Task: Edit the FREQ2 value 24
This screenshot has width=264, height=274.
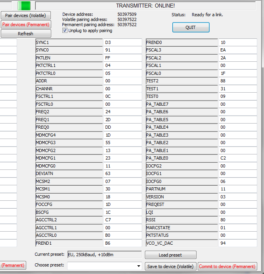Action: click(x=122, y=112)
